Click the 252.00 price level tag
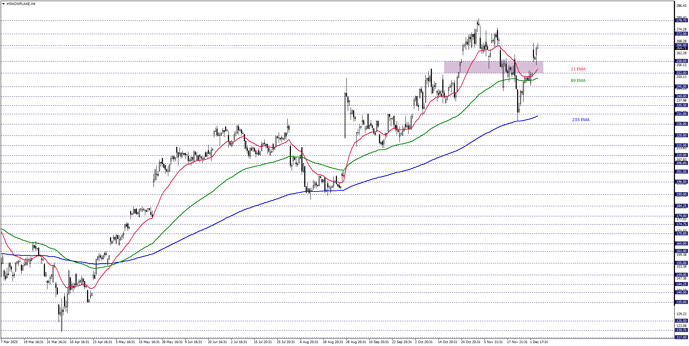The height and width of the screenshot is (346, 689). point(681,73)
